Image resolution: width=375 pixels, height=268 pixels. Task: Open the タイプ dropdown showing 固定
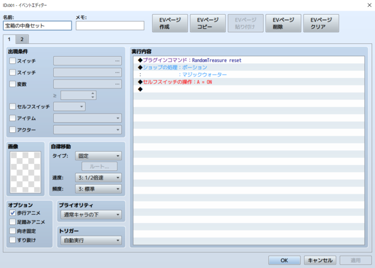tap(98, 156)
